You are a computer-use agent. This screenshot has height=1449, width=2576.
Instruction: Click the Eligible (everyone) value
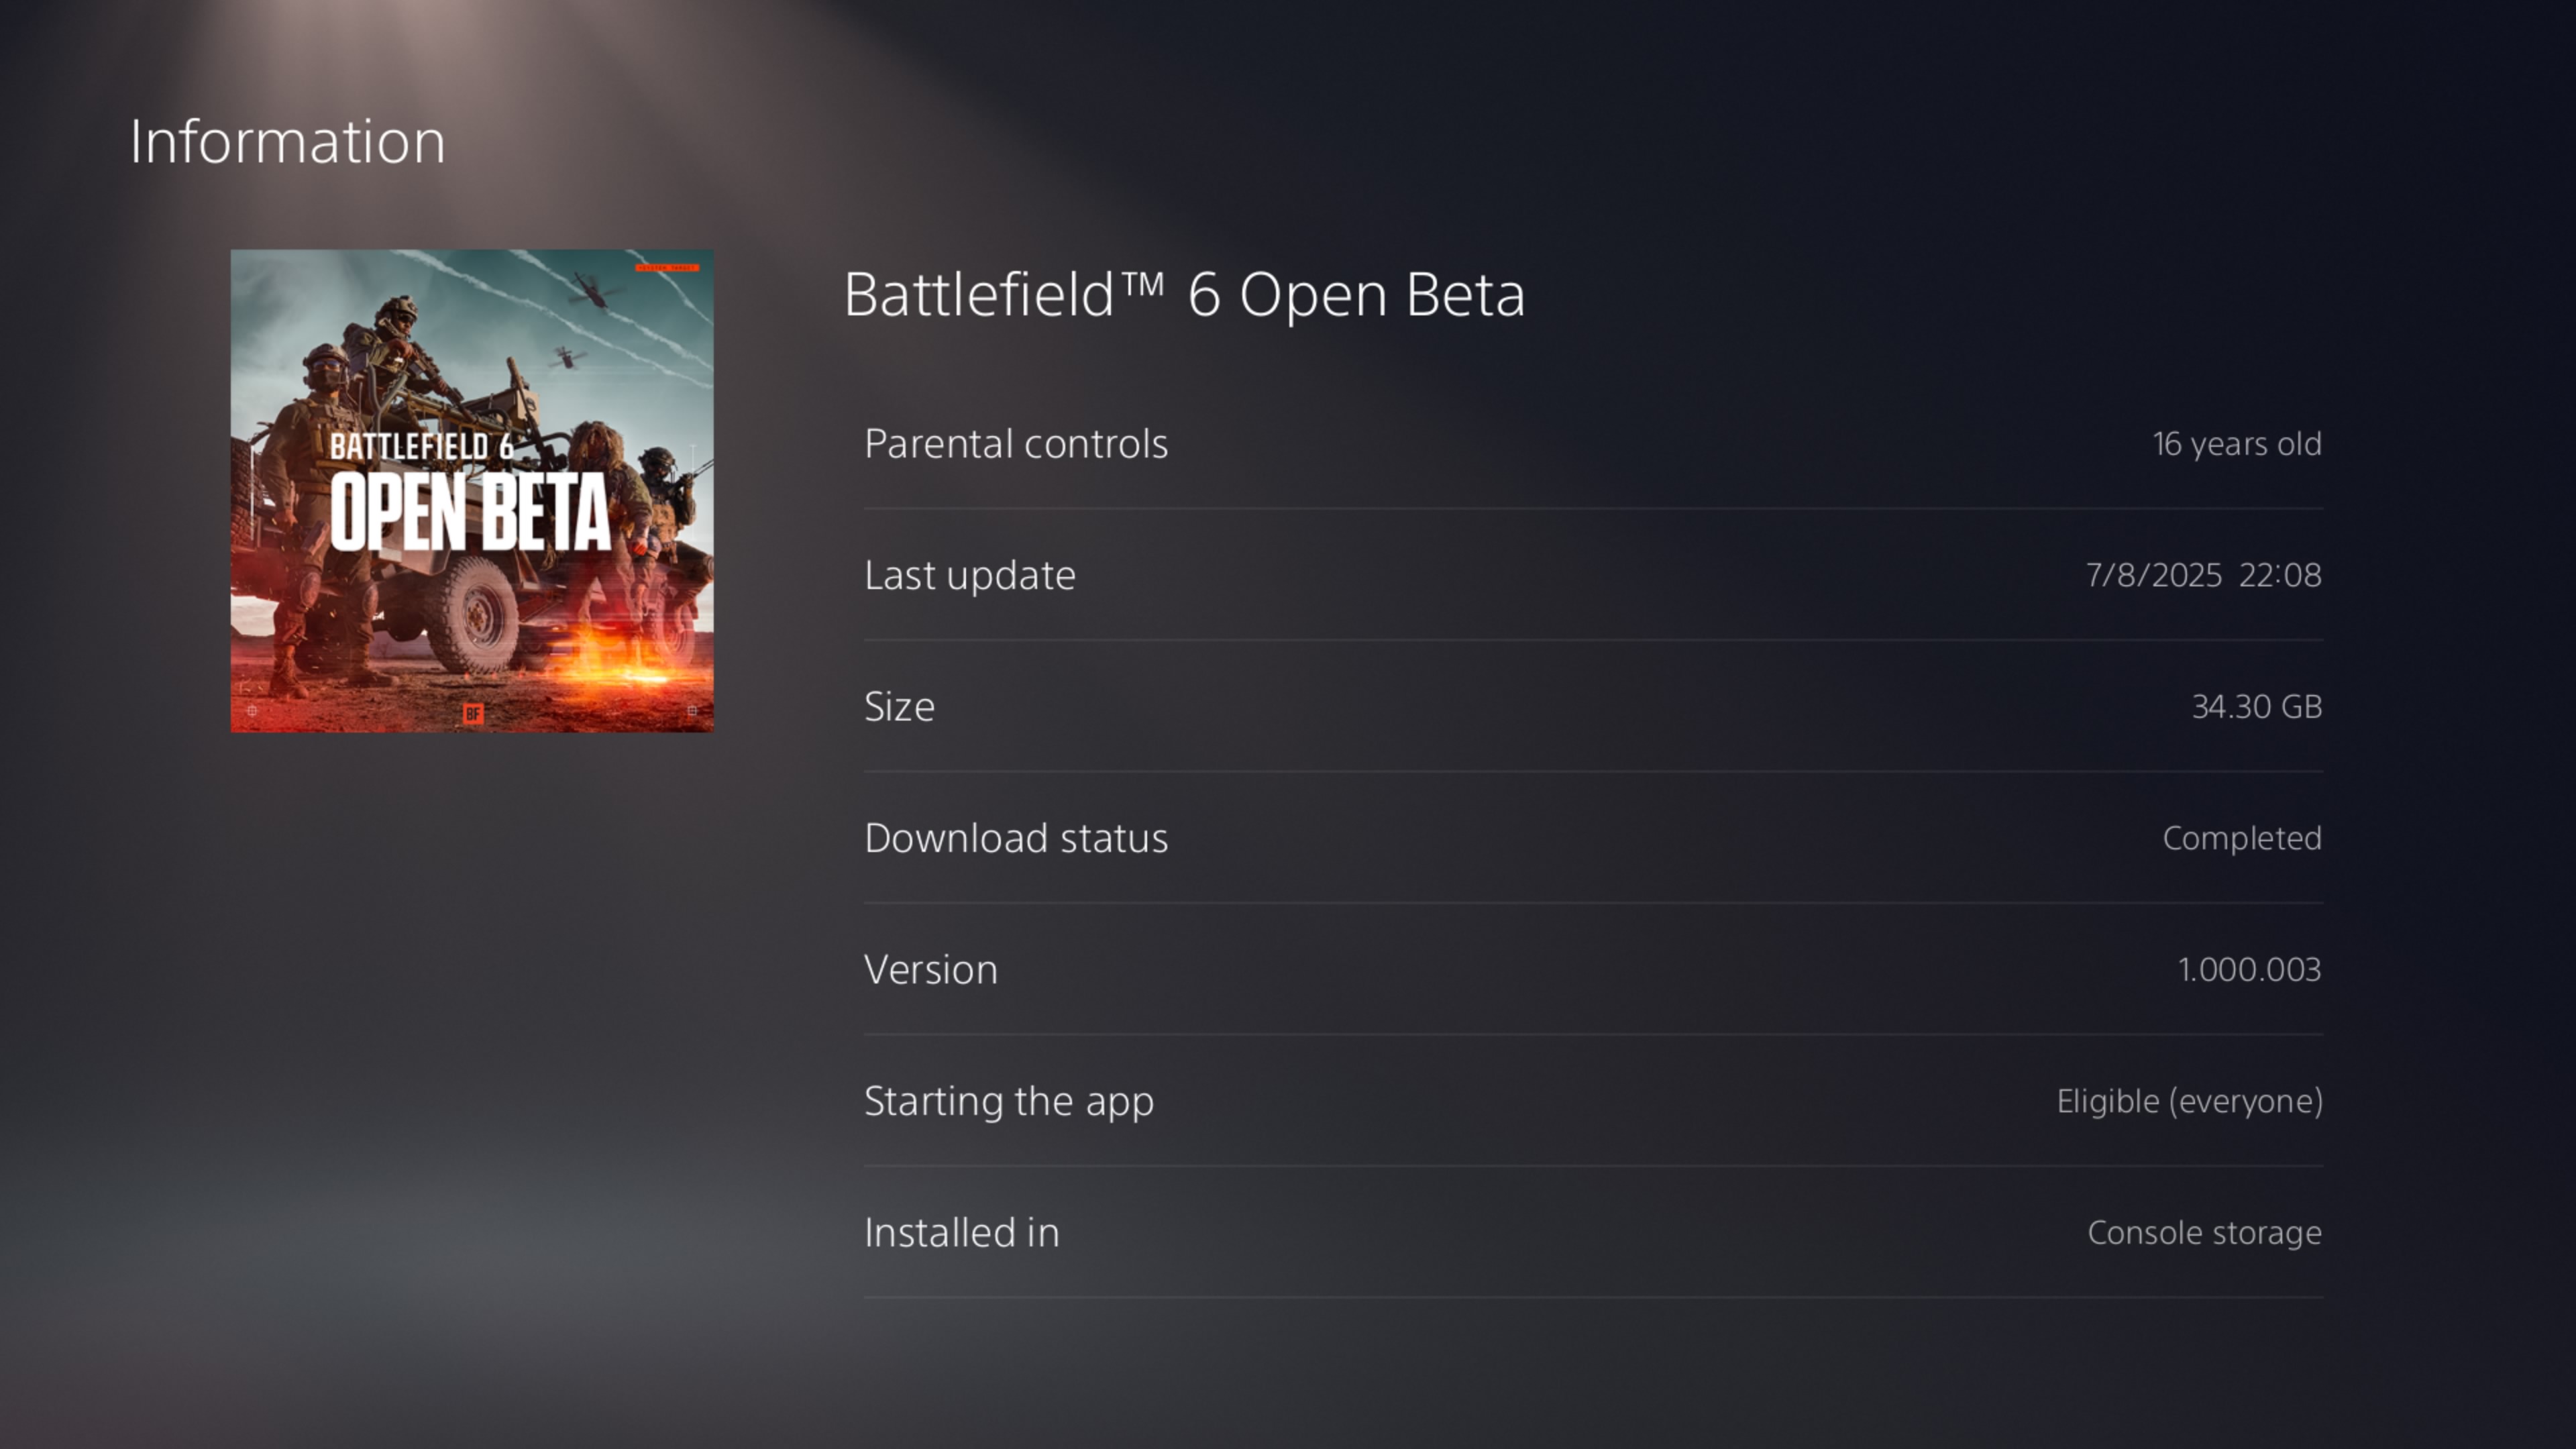pos(2190,1101)
